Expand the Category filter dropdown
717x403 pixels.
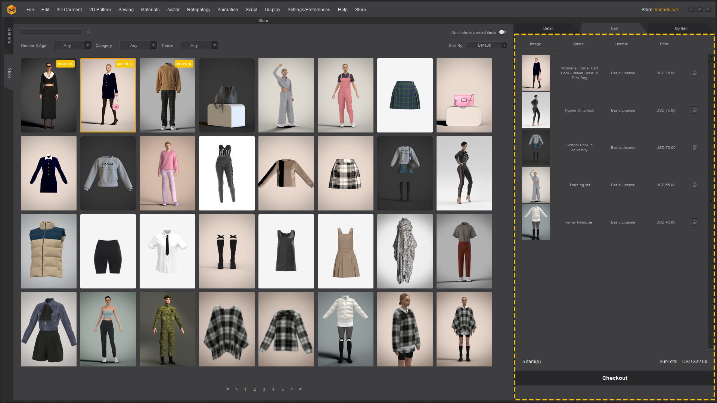(138, 46)
